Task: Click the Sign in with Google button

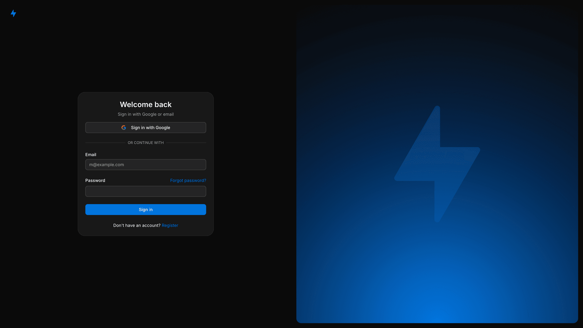Action: [146, 128]
